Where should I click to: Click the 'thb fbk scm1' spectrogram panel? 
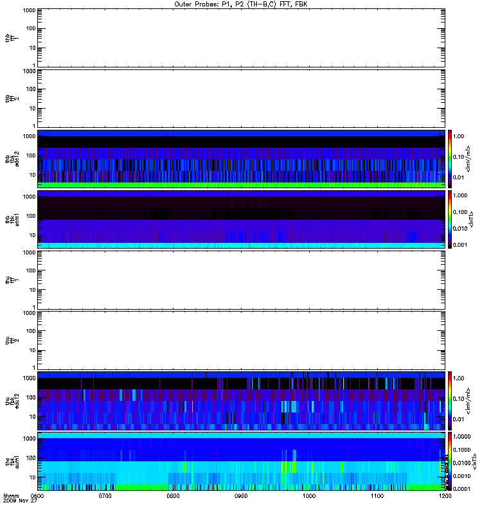point(242,220)
